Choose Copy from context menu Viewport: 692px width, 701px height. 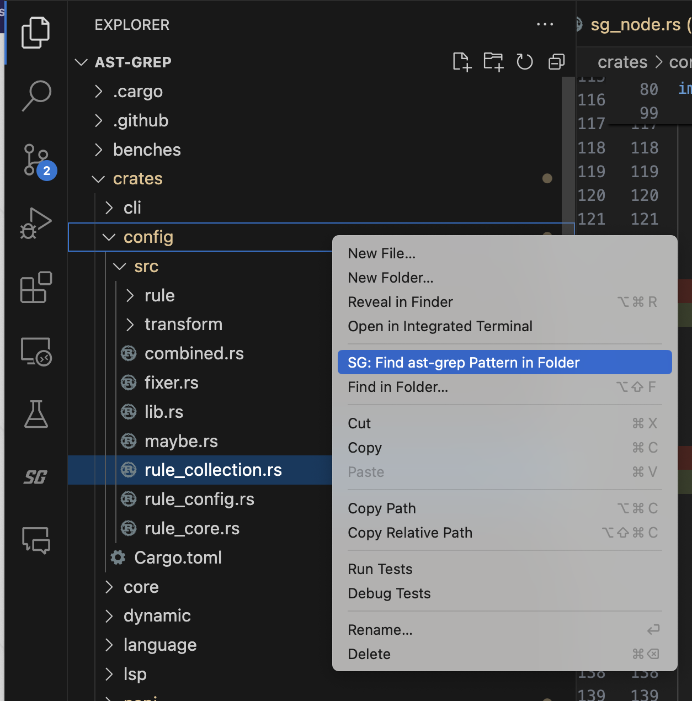[x=504, y=448]
